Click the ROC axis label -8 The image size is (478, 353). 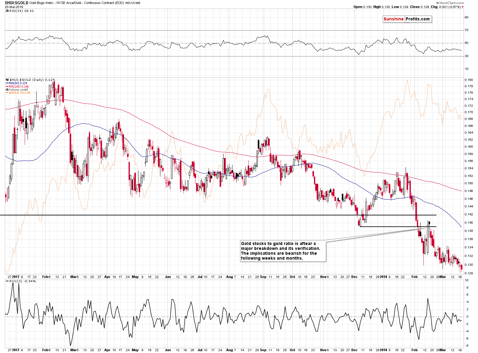pos(467,346)
